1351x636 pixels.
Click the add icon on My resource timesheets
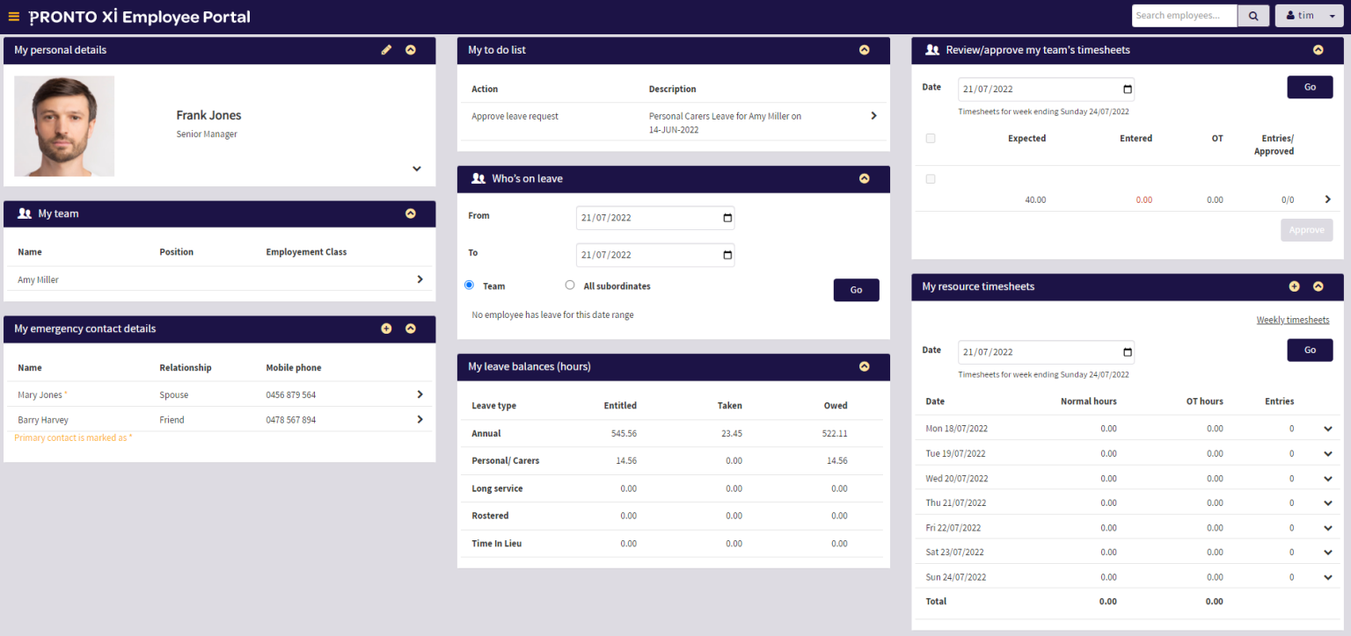pyautogui.click(x=1294, y=285)
